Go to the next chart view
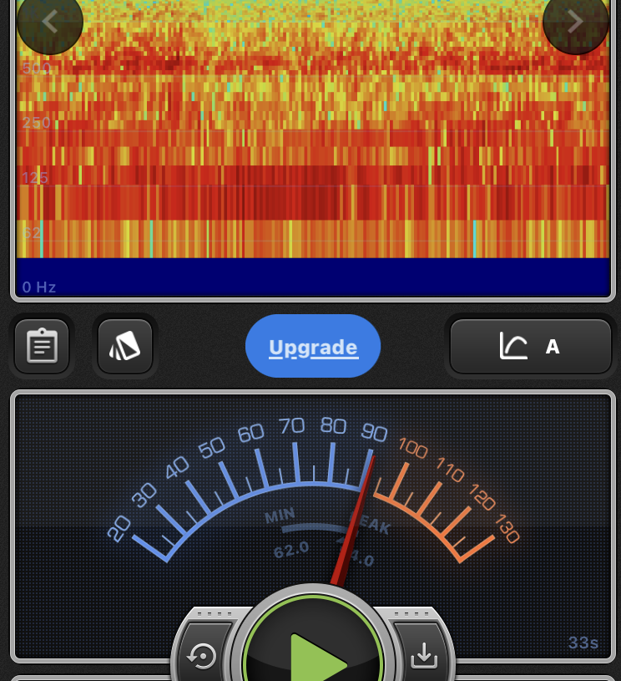Viewport: 621px width, 681px height. [575, 23]
